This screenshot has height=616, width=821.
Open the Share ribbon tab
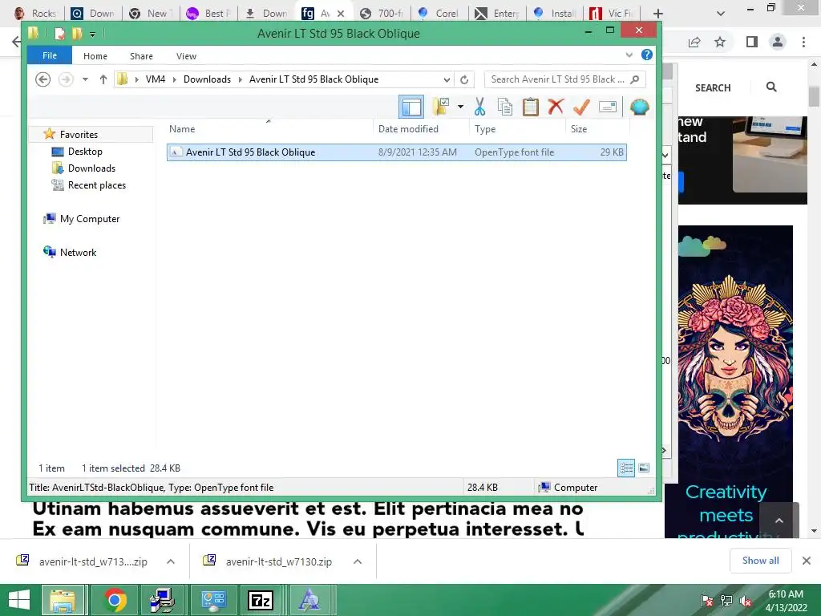pos(141,56)
